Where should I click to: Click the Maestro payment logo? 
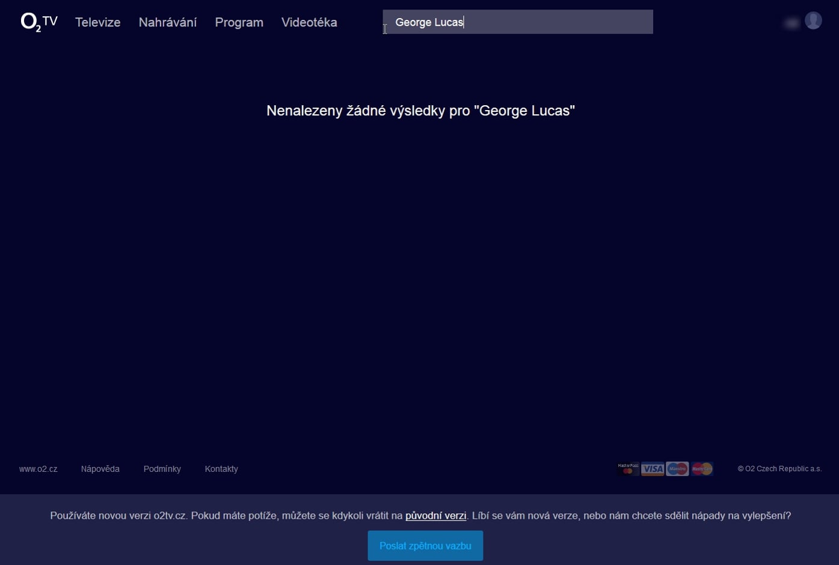pos(677,469)
